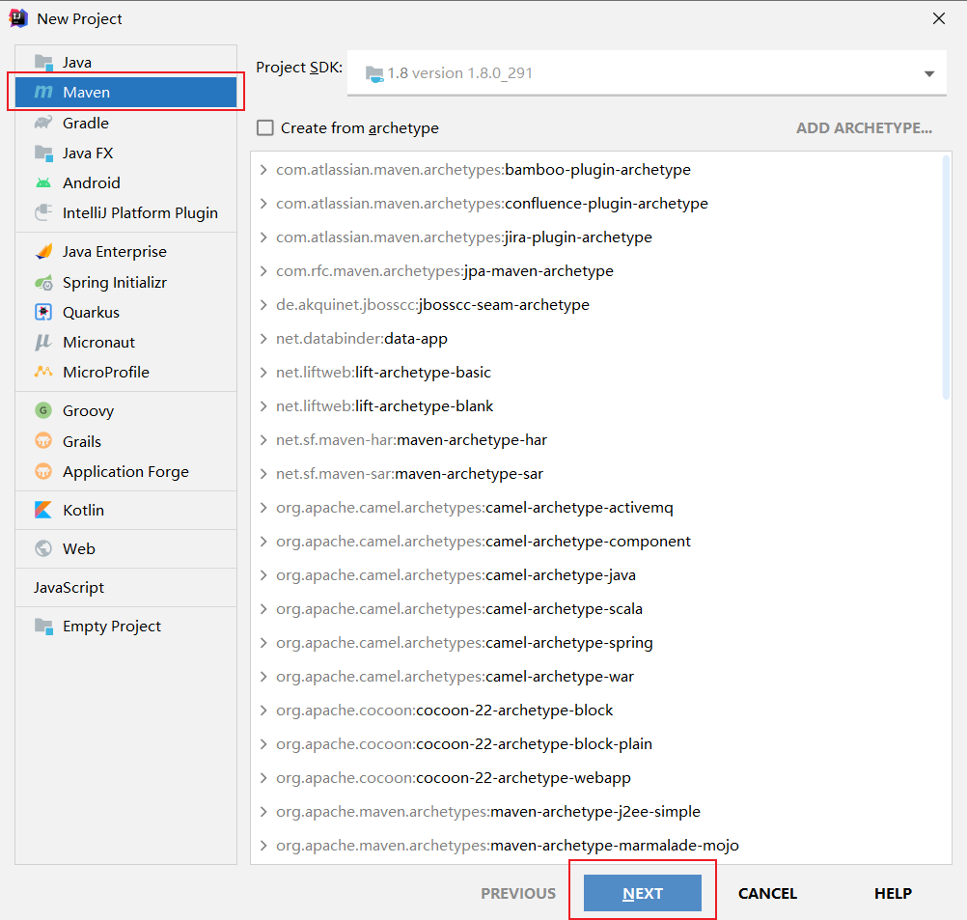
Task: Click the Project SDK field text
Action: tap(460, 73)
